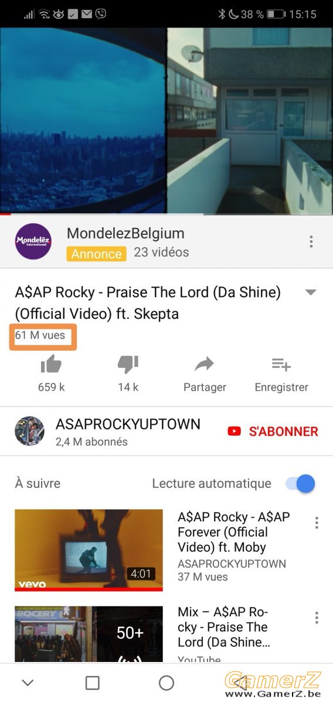333x703 pixels.
Task: Tap the thumbs-down dislike icon
Action: click(x=128, y=365)
